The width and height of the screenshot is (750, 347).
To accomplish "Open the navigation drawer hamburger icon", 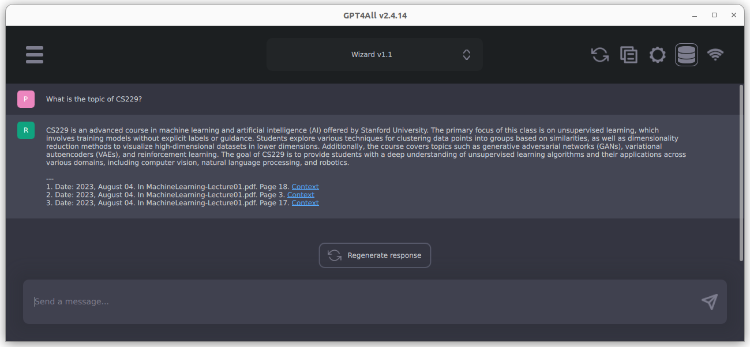I will coord(34,54).
